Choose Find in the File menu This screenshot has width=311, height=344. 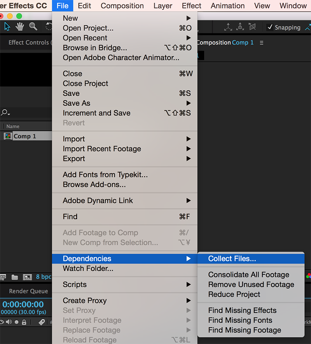[x=125, y=217]
